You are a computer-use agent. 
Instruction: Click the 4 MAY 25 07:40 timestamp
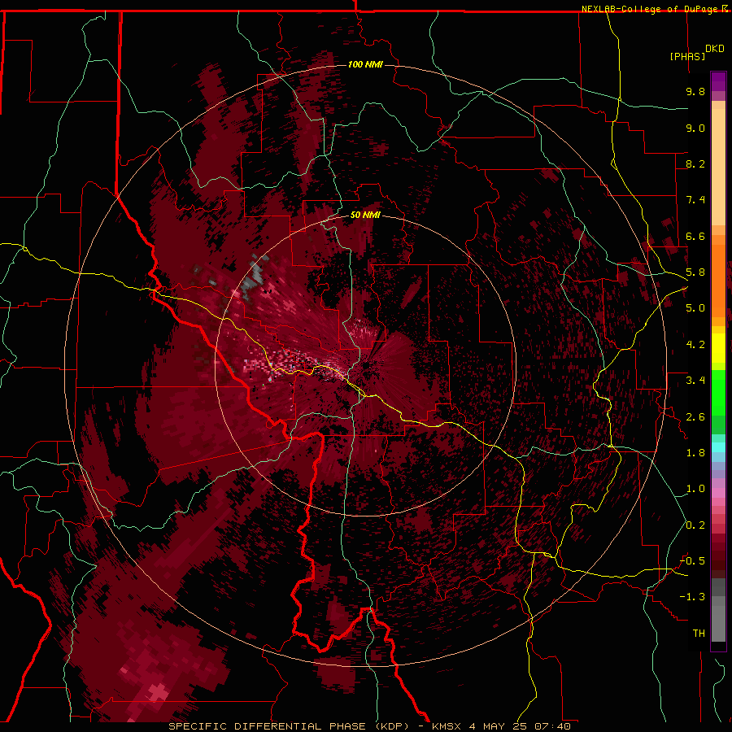pos(520,726)
